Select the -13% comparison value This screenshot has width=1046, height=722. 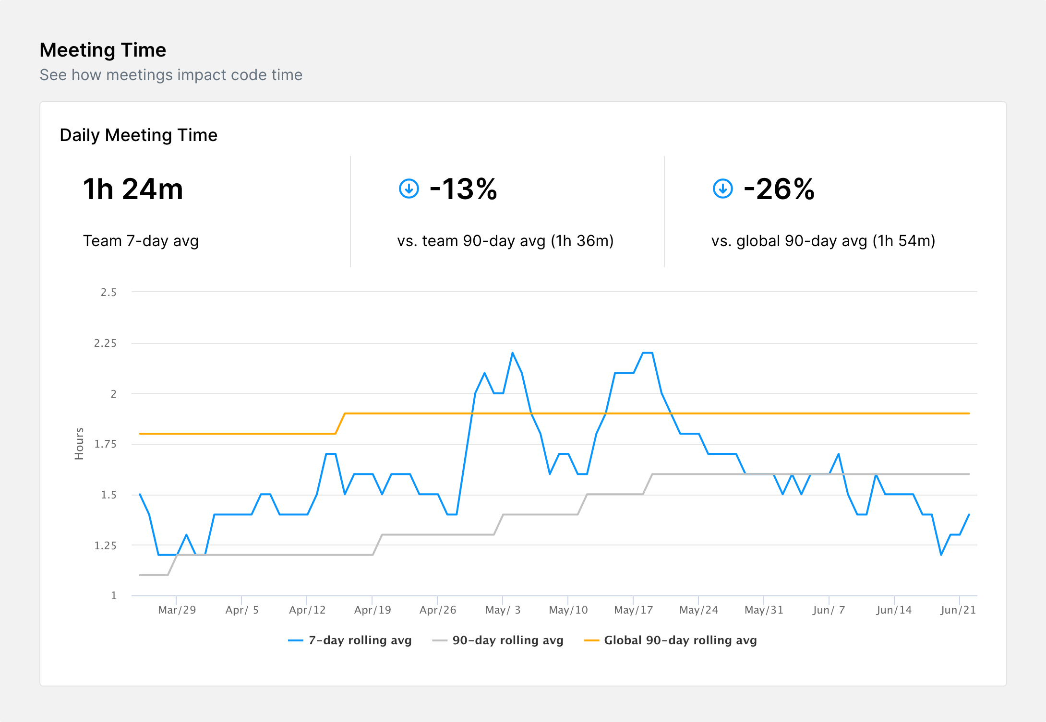click(x=463, y=189)
